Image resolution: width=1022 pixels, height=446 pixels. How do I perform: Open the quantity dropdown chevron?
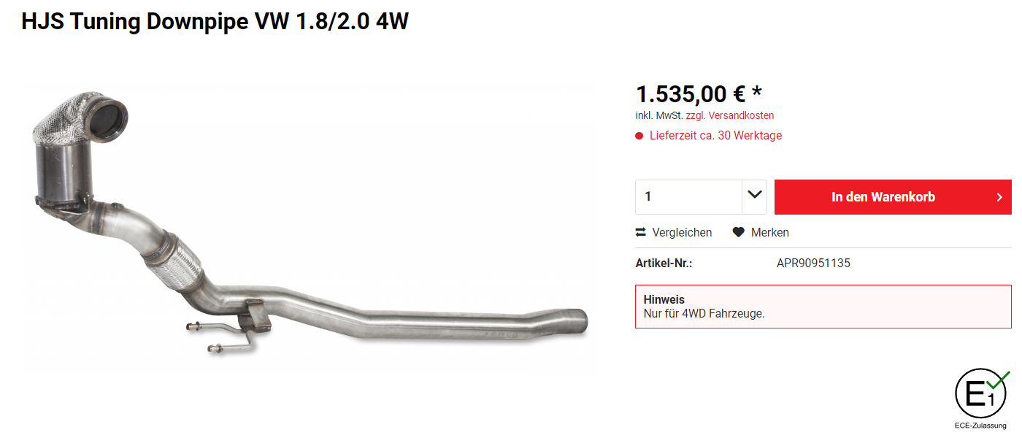(x=754, y=196)
